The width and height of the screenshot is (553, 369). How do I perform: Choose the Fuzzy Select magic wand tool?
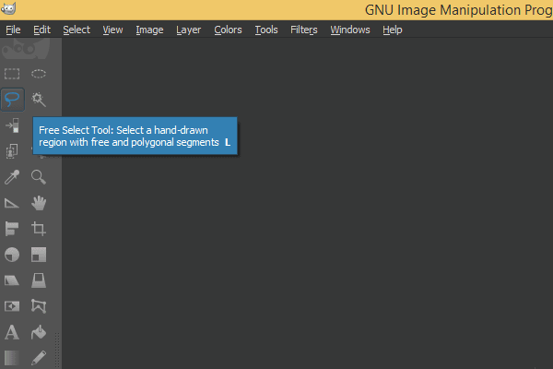[x=39, y=100]
